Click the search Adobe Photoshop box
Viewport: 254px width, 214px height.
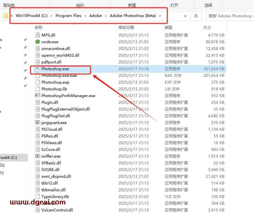point(230,16)
